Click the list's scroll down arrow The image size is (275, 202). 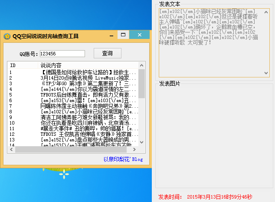(142, 142)
